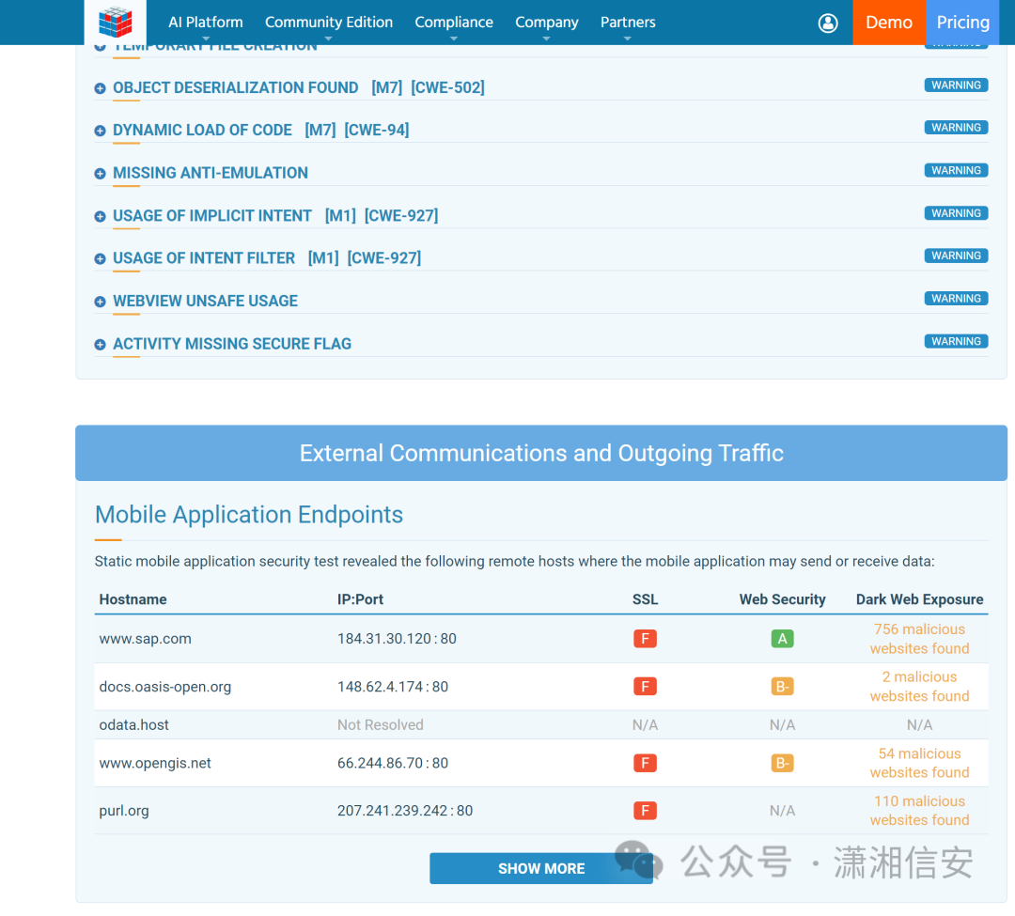
Task: Click WARNING badge for Dynamic Load of Code
Action: pos(956,128)
